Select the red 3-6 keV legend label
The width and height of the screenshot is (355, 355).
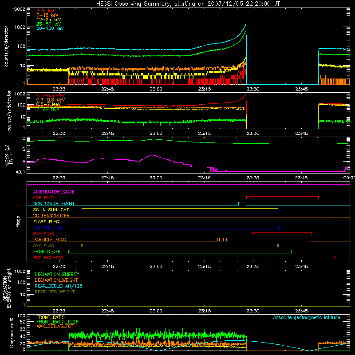[x=46, y=11]
